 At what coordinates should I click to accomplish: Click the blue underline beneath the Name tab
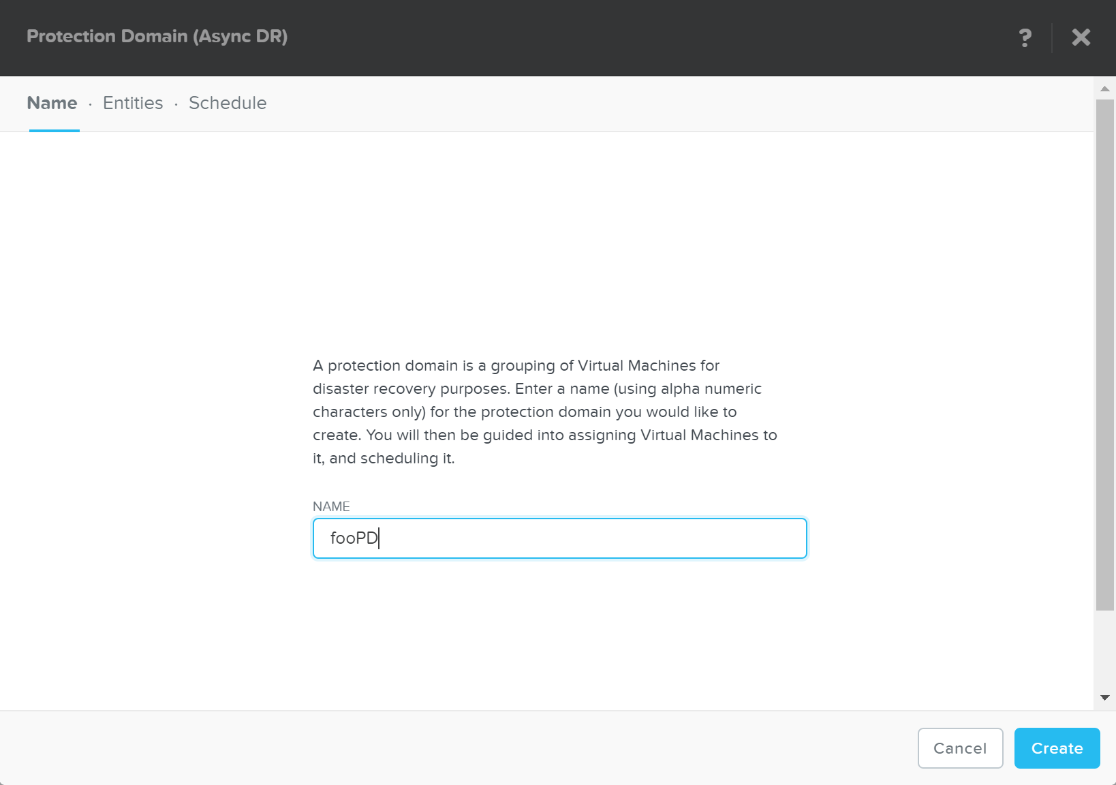point(55,130)
